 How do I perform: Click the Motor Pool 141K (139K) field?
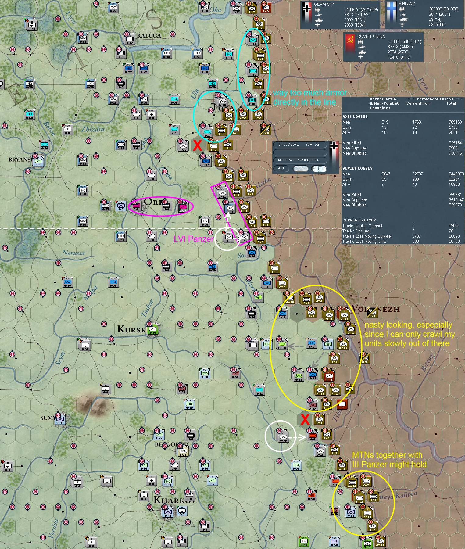click(300, 160)
